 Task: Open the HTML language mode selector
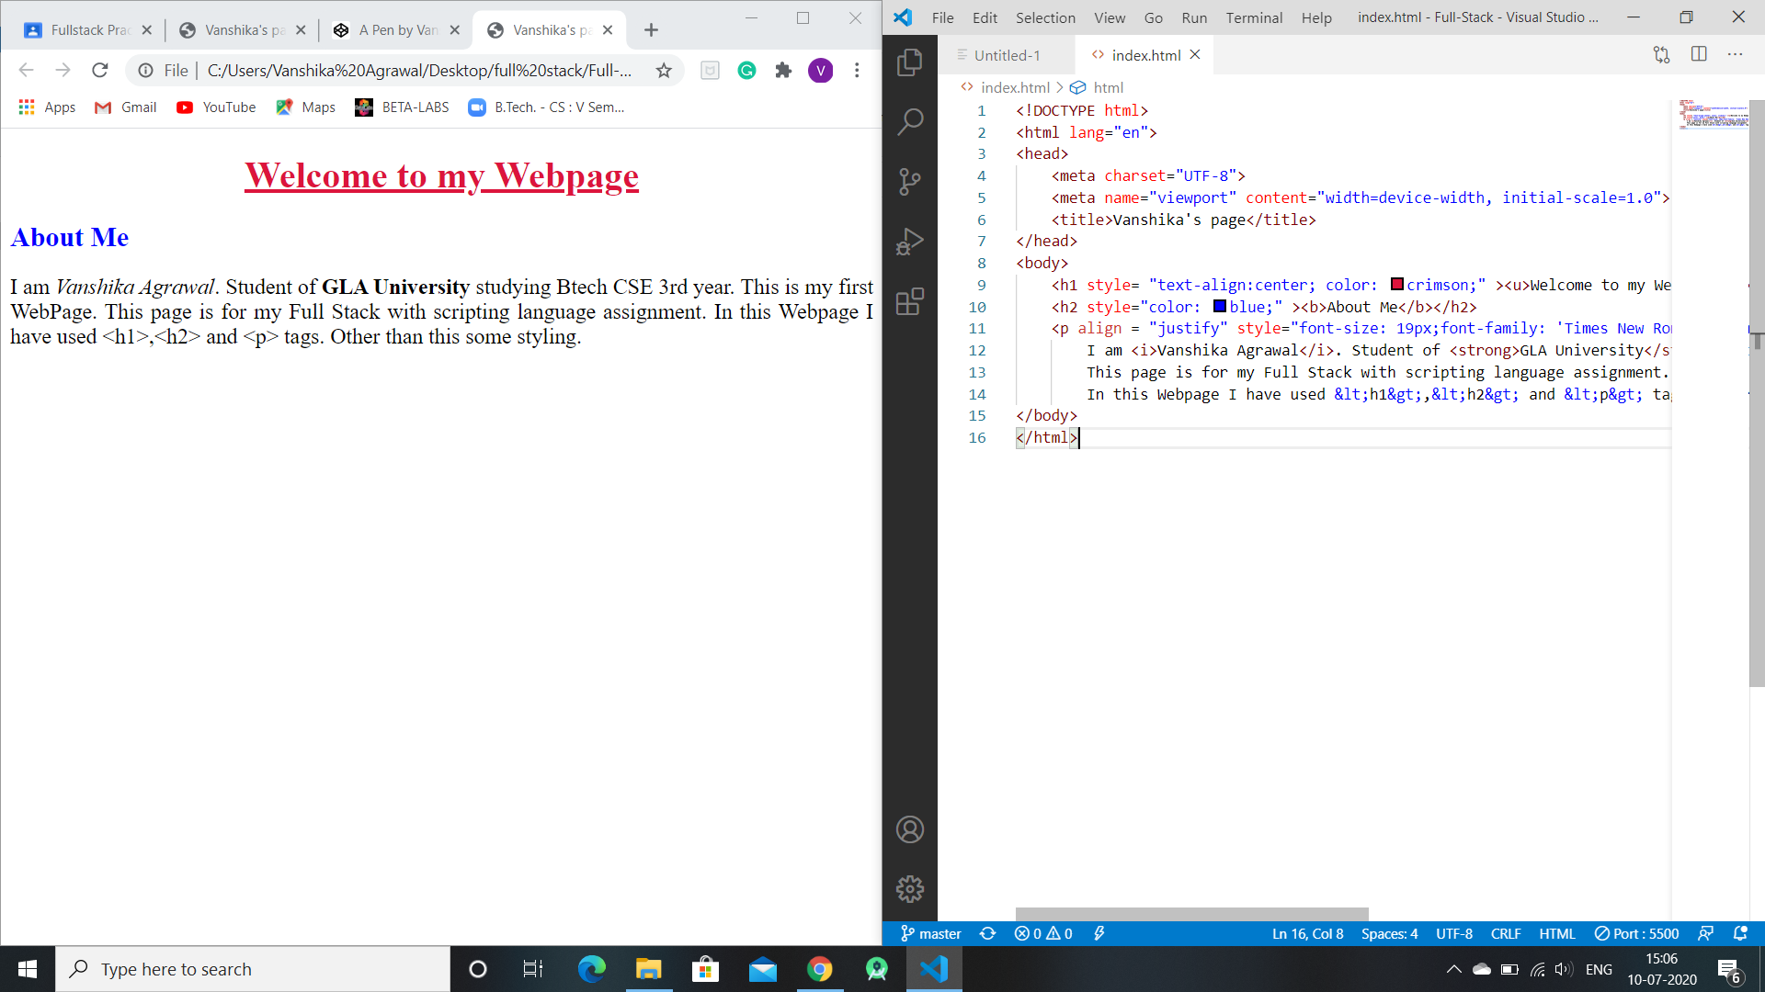1556,933
